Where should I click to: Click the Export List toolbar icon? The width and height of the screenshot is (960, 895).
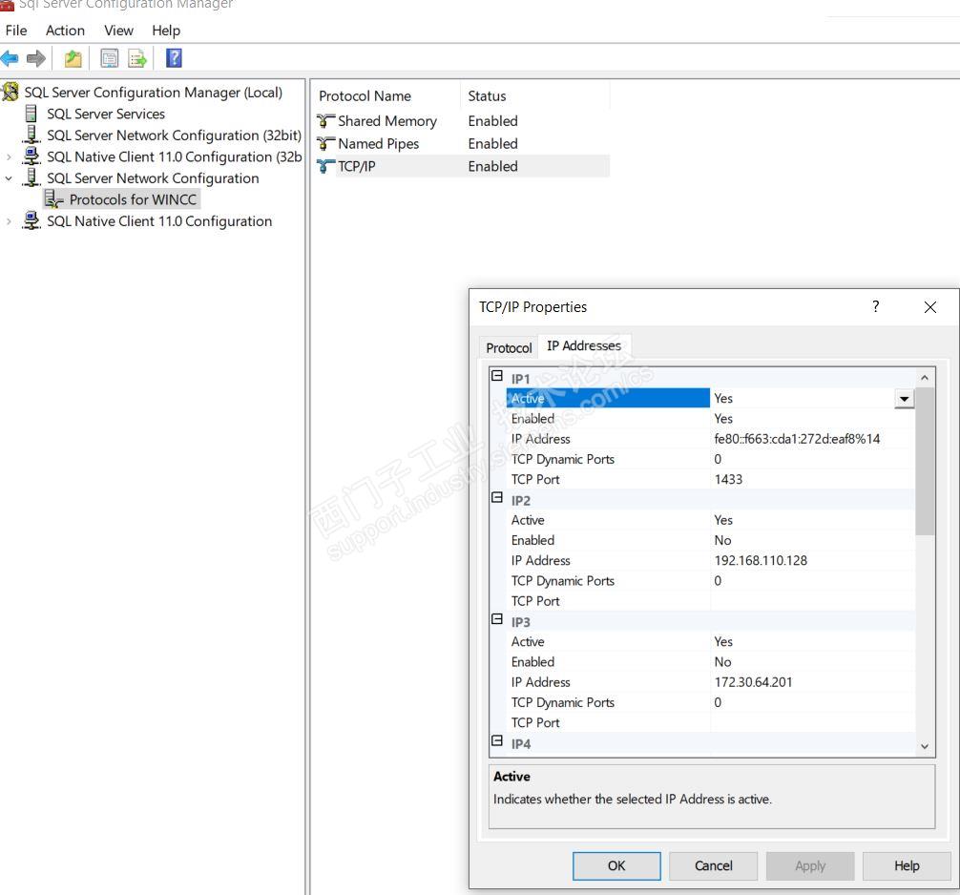(137, 59)
